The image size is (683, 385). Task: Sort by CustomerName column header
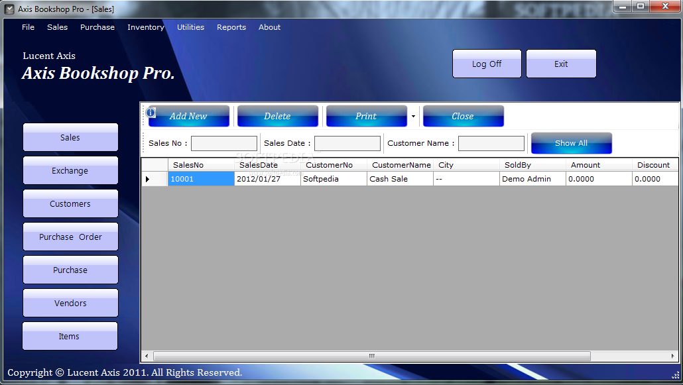click(x=401, y=164)
